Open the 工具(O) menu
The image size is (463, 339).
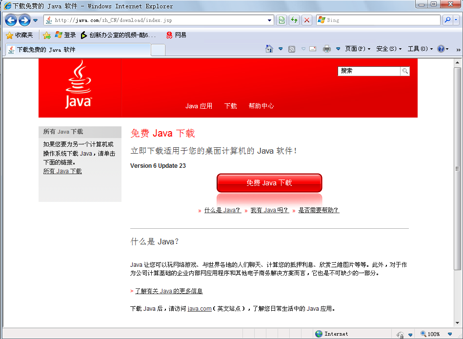pyautogui.click(x=420, y=49)
